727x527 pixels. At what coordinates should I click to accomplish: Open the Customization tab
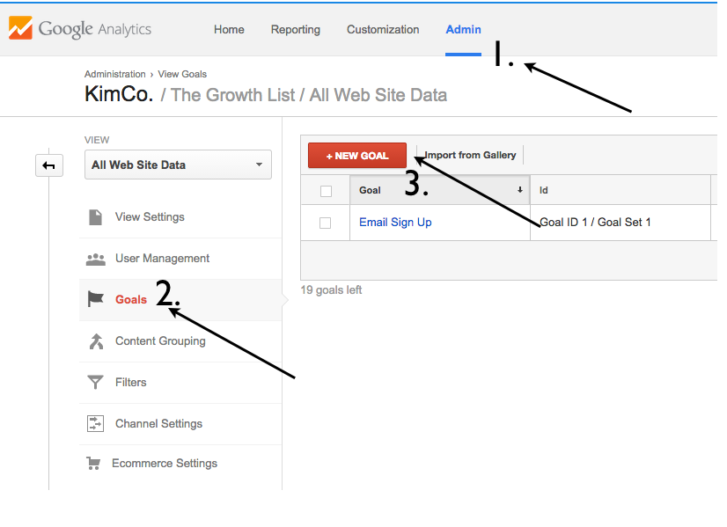pos(383,30)
